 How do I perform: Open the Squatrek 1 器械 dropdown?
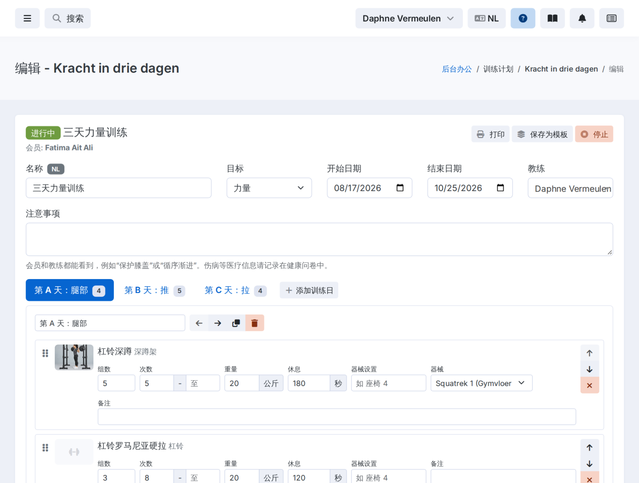click(481, 383)
